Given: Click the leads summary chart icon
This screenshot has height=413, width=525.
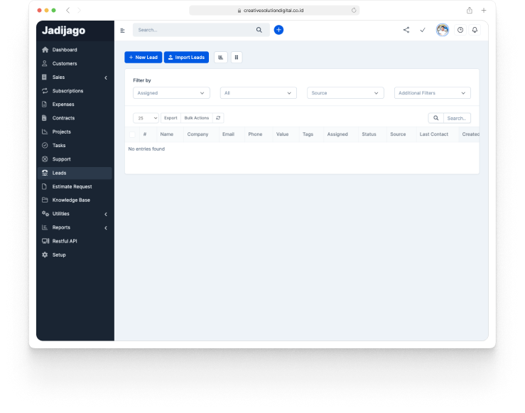Looking at the screenshot, I should click(x=220, y=58).
